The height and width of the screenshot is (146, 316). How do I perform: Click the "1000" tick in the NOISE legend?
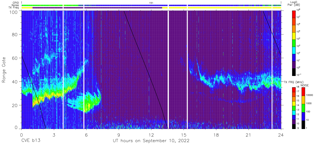pyautogui.click(x=309, y=104)
